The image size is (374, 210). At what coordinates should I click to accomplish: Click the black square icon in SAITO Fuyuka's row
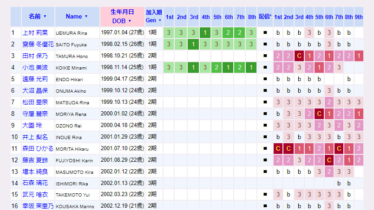[x=265, y=45]
